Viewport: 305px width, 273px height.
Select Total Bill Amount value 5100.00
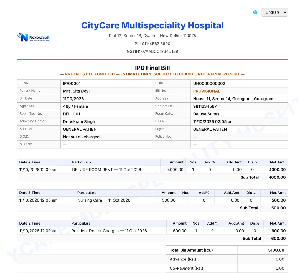[x=276, y=250]
